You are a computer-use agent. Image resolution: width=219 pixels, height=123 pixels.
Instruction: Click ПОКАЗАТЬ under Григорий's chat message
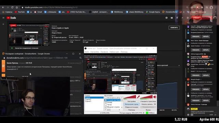196,90
